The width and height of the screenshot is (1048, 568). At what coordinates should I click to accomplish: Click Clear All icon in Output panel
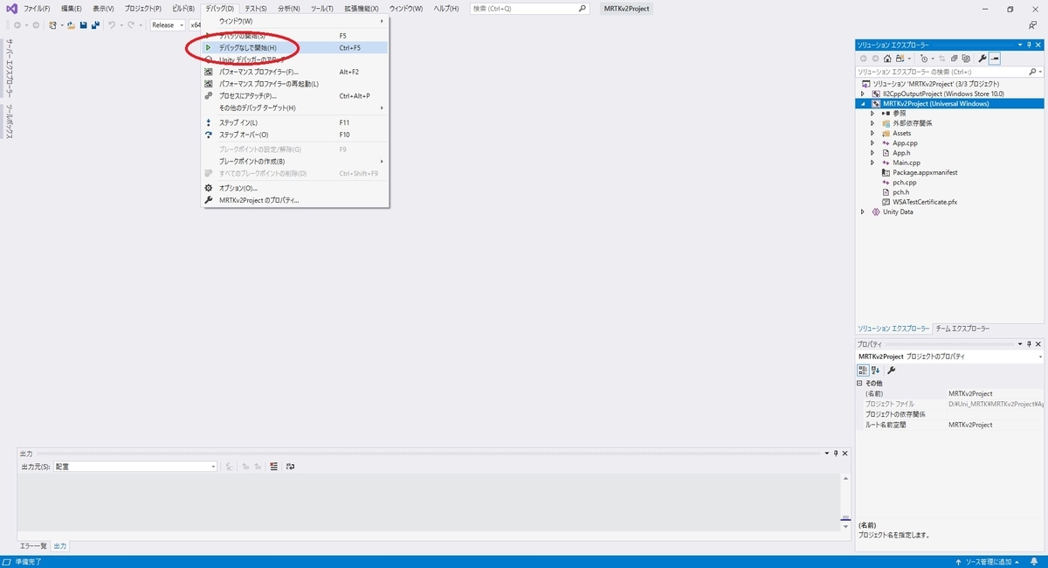[273, 467]
